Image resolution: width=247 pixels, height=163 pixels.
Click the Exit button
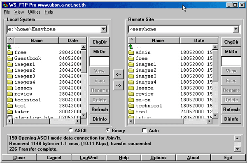(x=228, y=158)
